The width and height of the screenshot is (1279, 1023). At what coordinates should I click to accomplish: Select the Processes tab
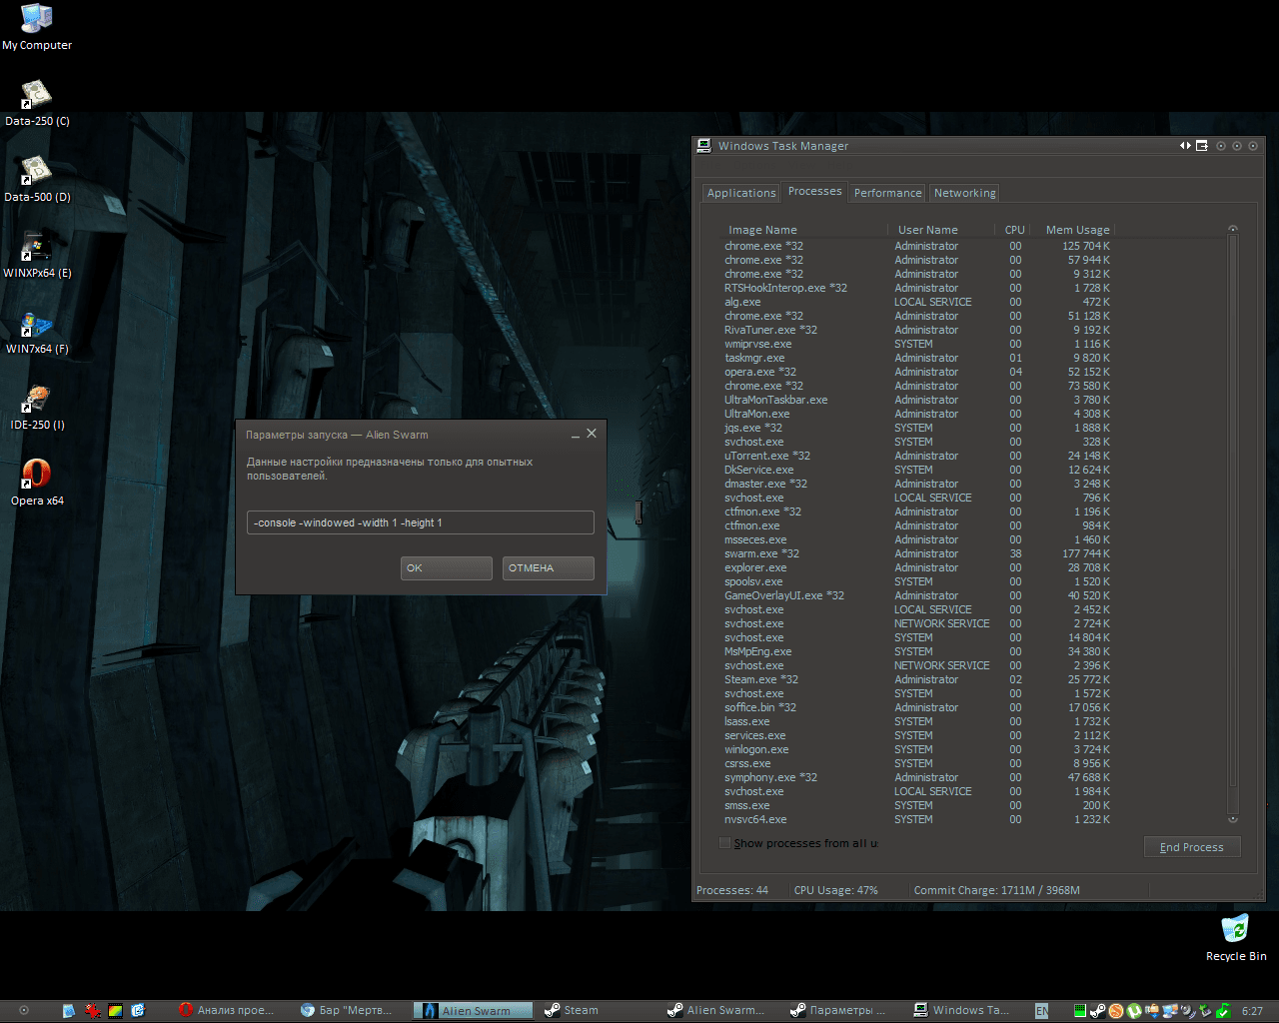(814, 191)
